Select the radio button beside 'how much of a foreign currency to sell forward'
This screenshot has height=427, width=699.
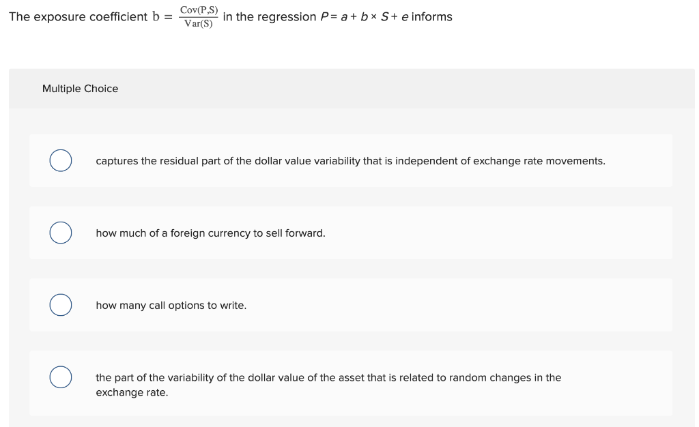(60, 233)
